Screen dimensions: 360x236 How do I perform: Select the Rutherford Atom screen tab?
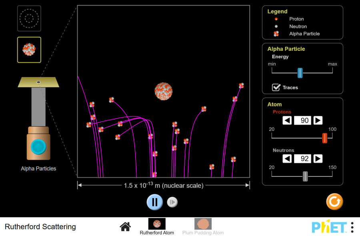click(x=156, y=224)
